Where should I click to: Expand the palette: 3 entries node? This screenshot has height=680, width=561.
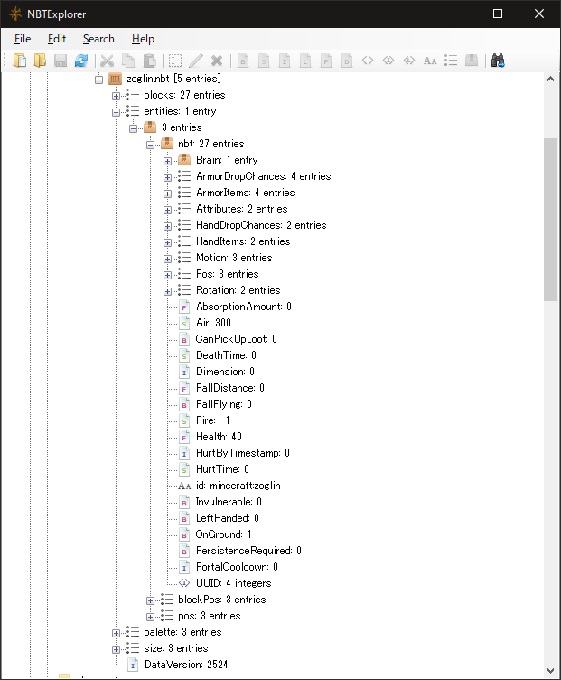(x=116, y=633)
